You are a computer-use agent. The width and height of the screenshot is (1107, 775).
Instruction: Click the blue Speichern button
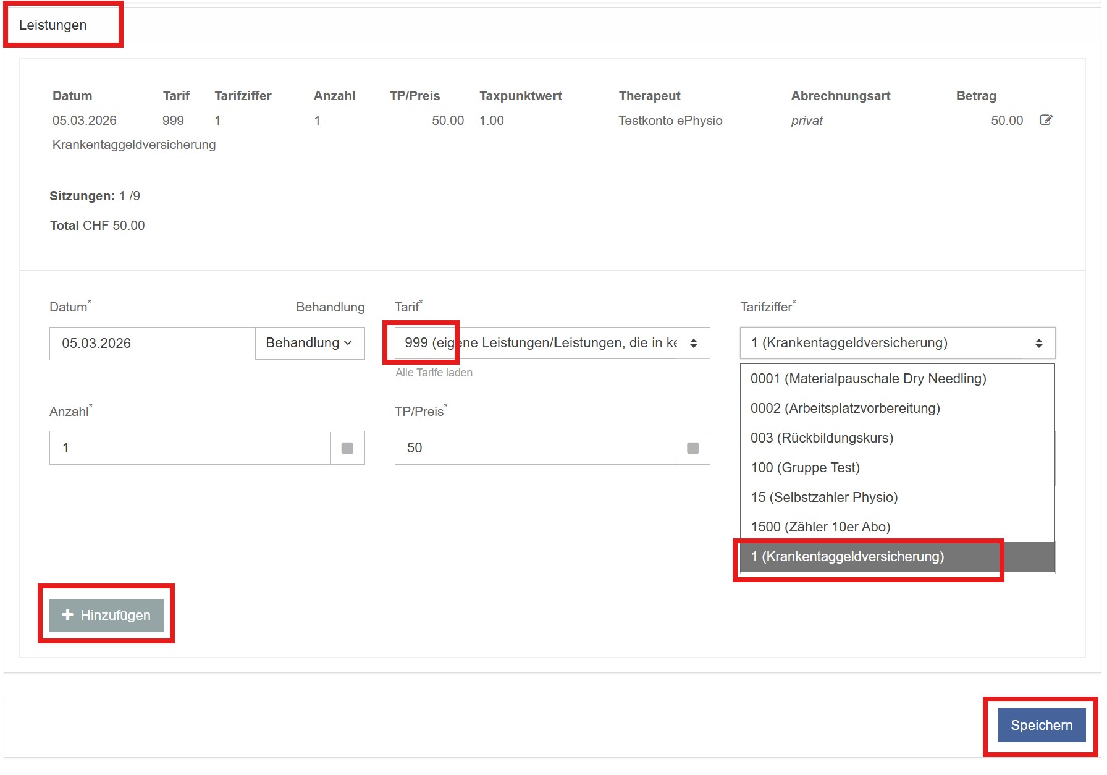1041,725
